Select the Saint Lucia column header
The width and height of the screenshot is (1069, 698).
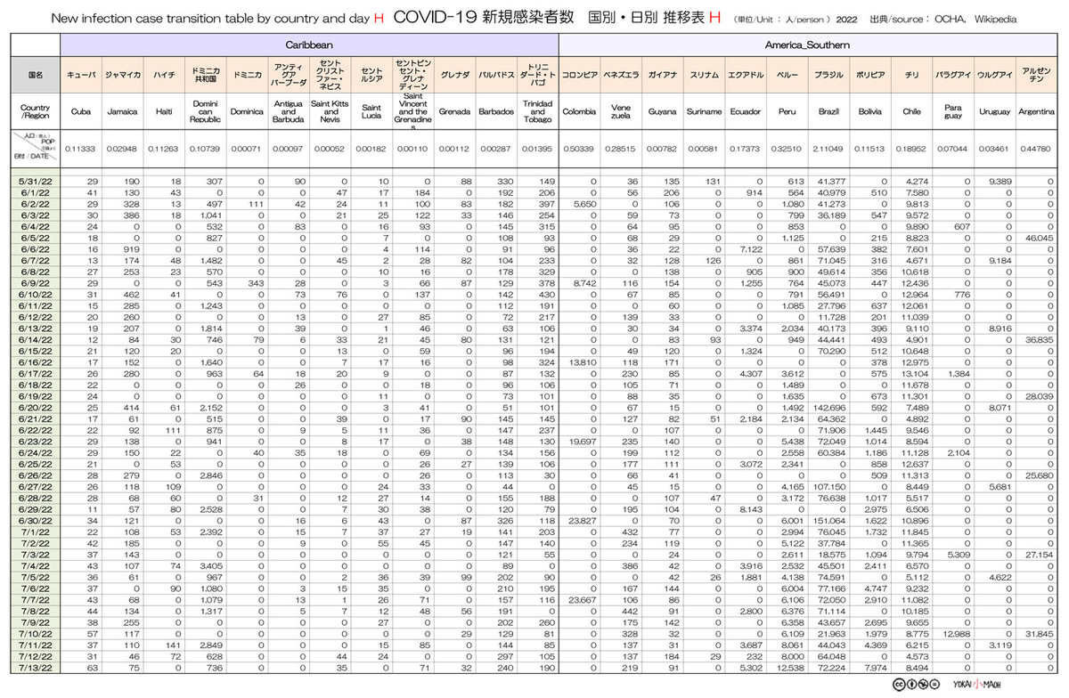[x=372, y=112]
